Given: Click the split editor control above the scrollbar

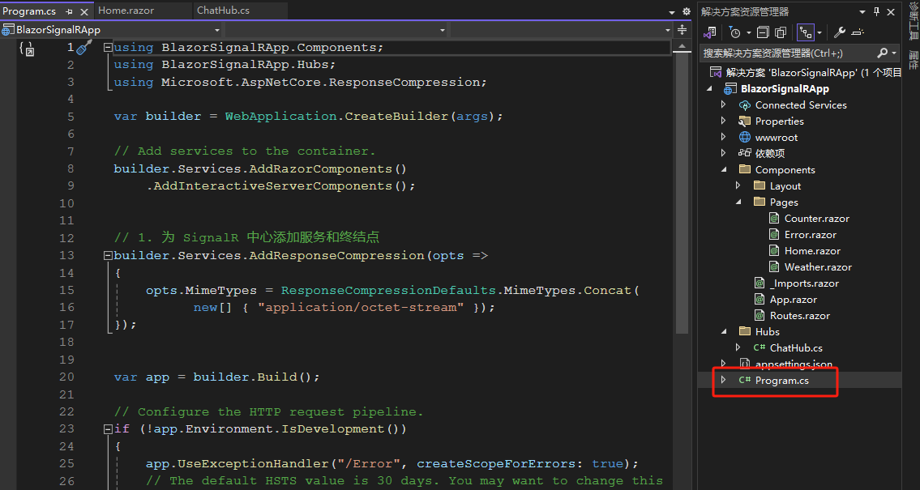Looking at the screenshot, I should tap(683, 29).
